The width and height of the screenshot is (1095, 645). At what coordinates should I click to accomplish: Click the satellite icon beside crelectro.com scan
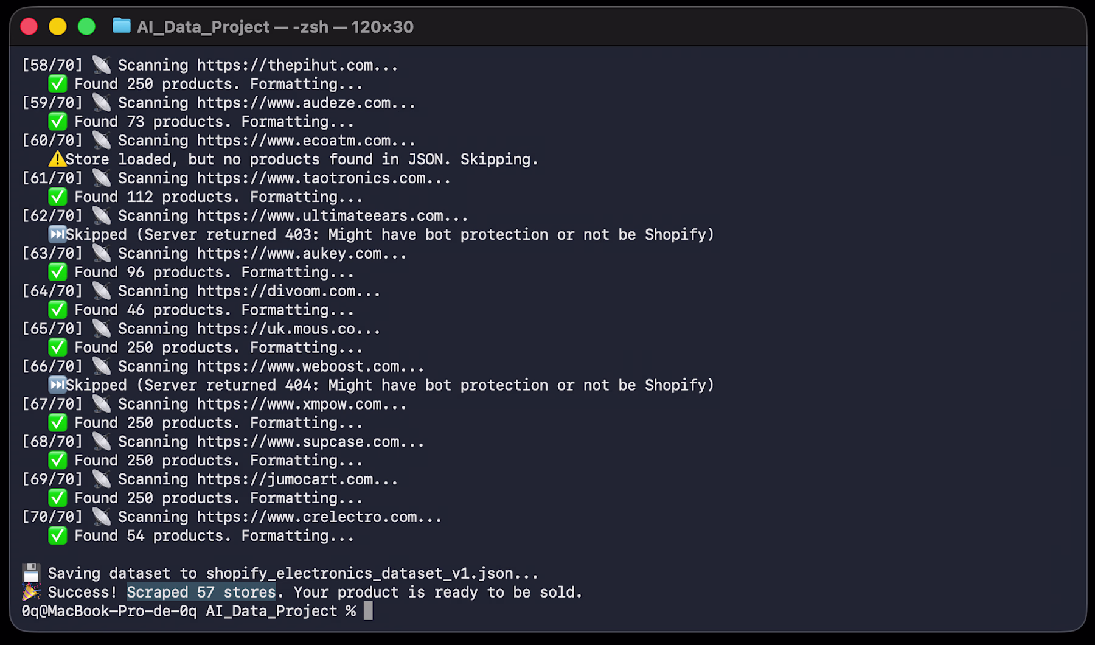tap(102, 517)
